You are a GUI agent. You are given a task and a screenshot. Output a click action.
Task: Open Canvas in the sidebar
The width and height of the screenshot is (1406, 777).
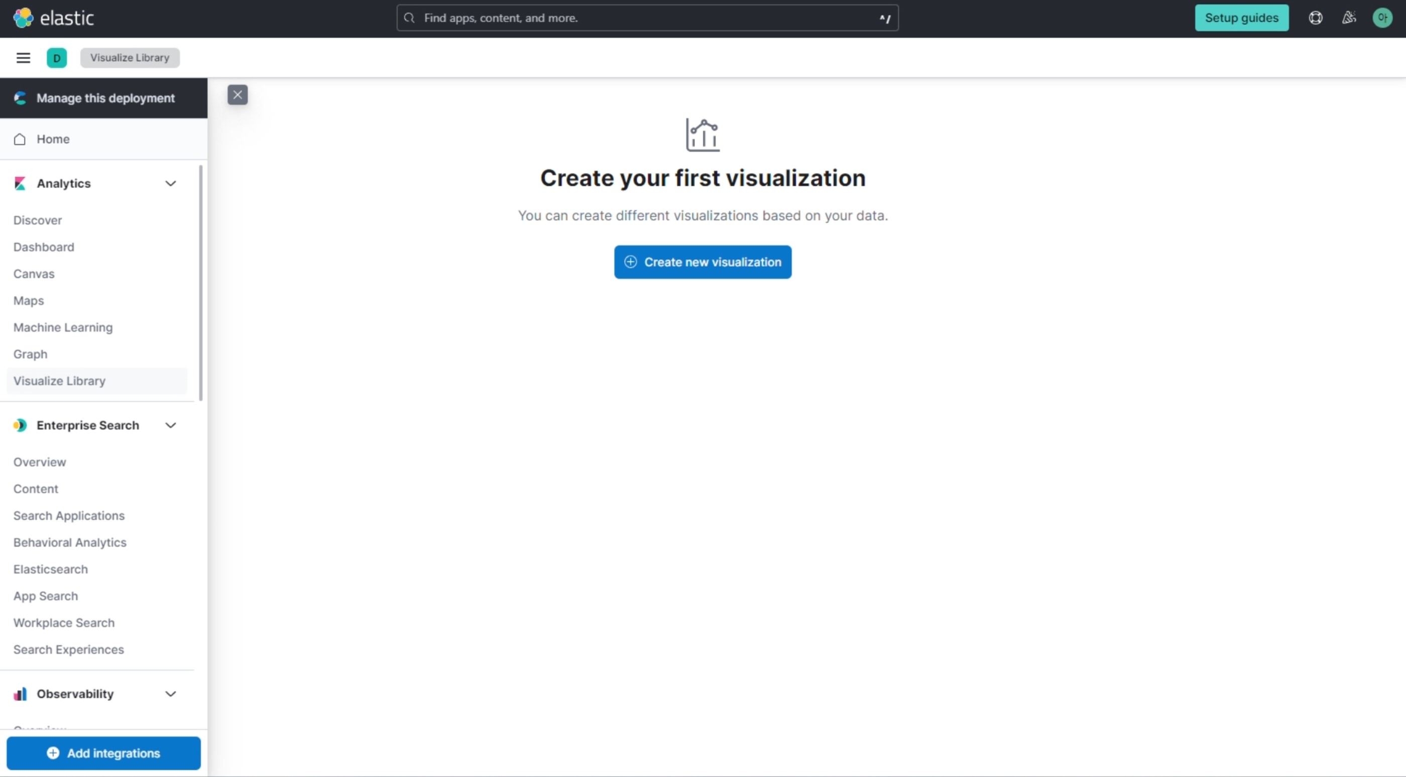[34, 274]
